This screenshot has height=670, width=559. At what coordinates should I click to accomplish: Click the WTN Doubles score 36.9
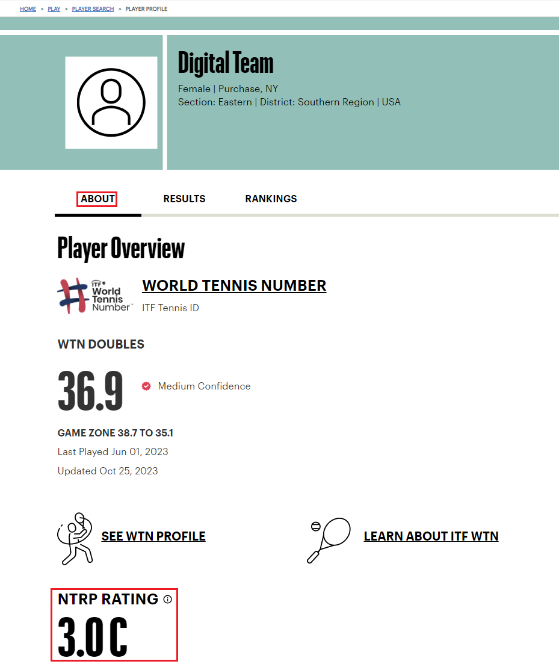[x=90, y=391]
